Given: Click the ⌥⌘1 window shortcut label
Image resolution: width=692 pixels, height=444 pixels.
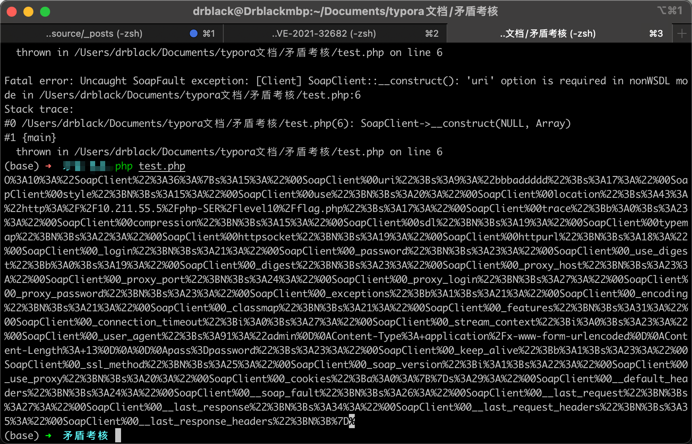Looking at the screenshot, I should [x=670, y=10].
